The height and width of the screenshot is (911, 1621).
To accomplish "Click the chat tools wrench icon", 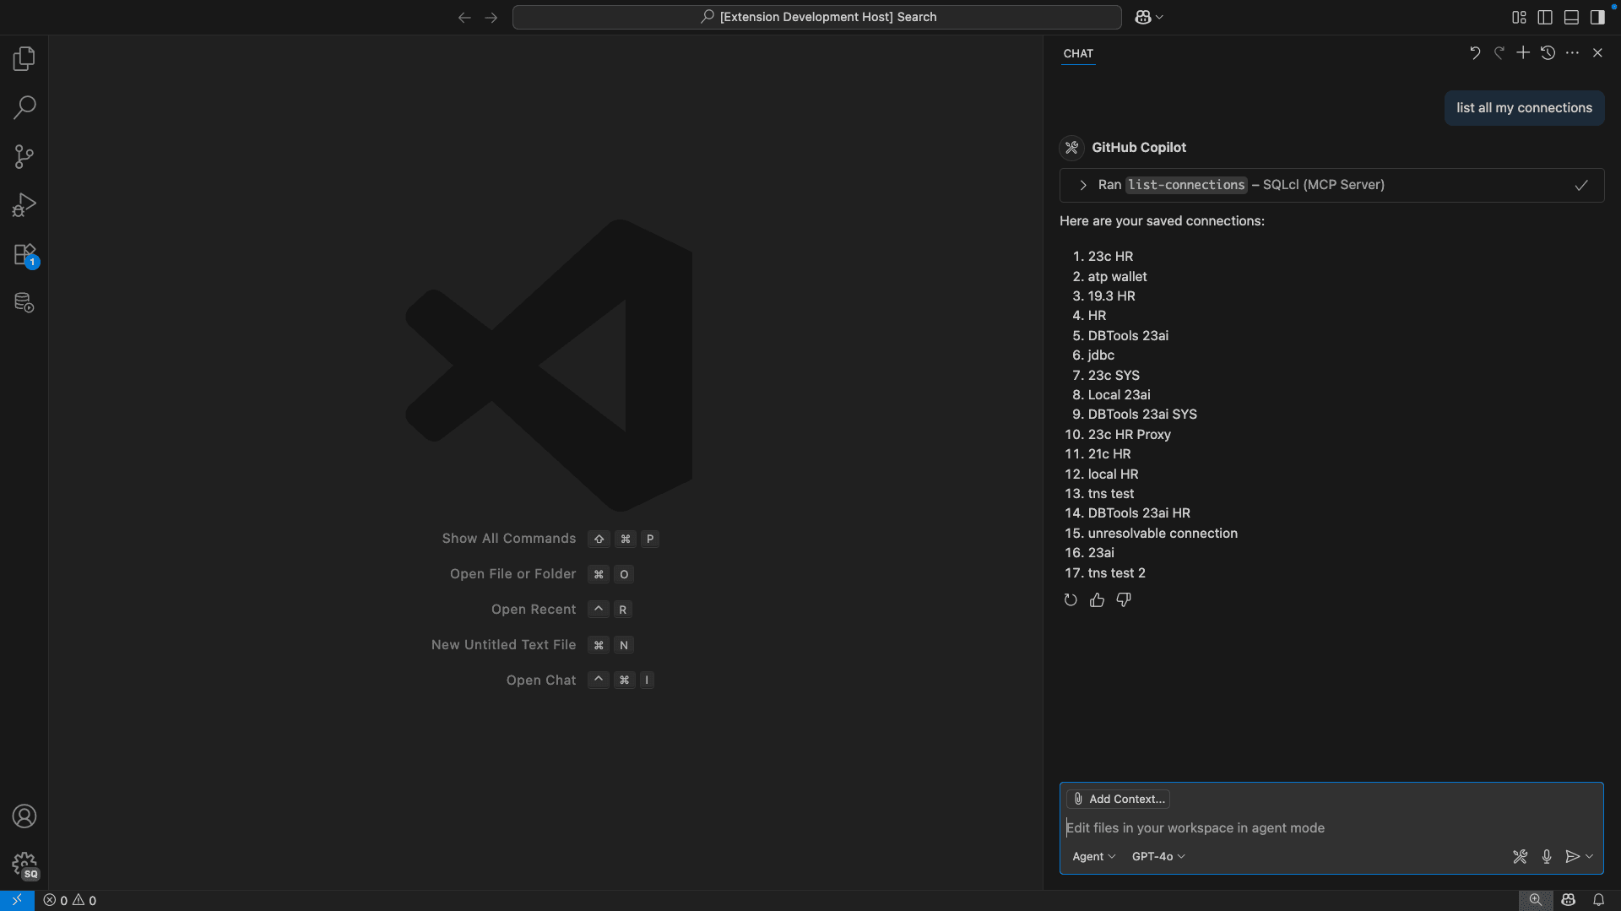I will [x=1521, y=856].
